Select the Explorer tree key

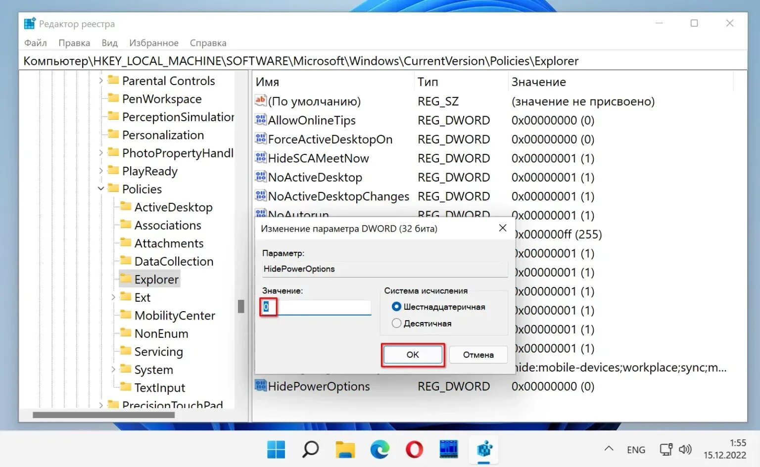tap(149, 279)
